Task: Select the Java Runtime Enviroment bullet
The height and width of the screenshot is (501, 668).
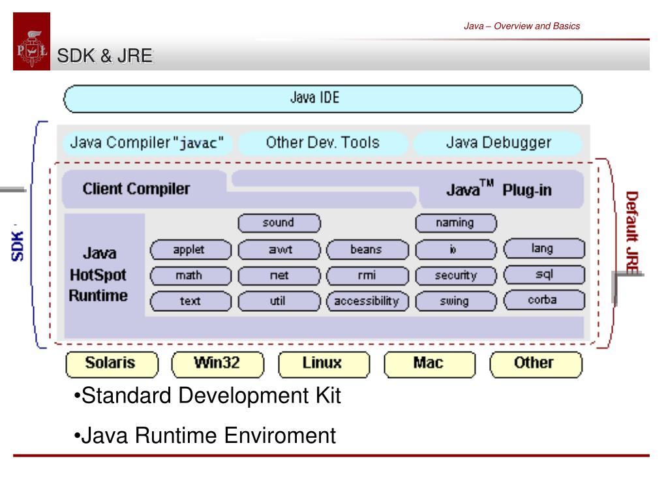Action: click(x=205, y=435)
